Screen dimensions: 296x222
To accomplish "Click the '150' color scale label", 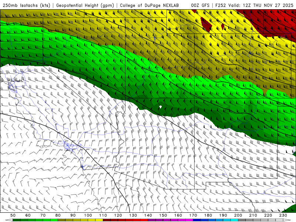I will pyautogui.click(x=163, y=215).
